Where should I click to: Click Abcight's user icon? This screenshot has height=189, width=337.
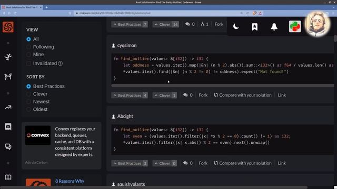point(114,117)
